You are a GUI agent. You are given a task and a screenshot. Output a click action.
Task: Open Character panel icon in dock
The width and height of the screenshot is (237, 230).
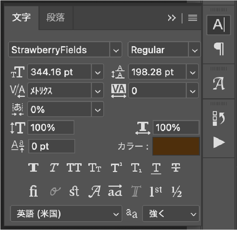pyautogui.click(x=219, y=25)
